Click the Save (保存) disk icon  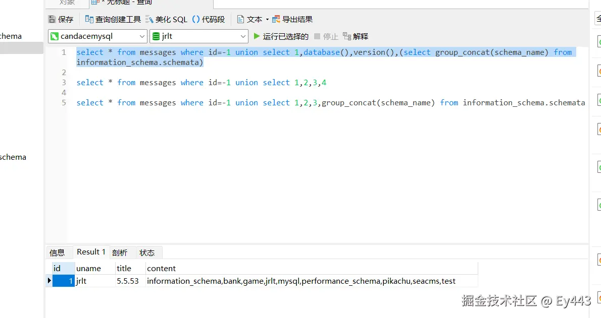(x=52, y=19)
